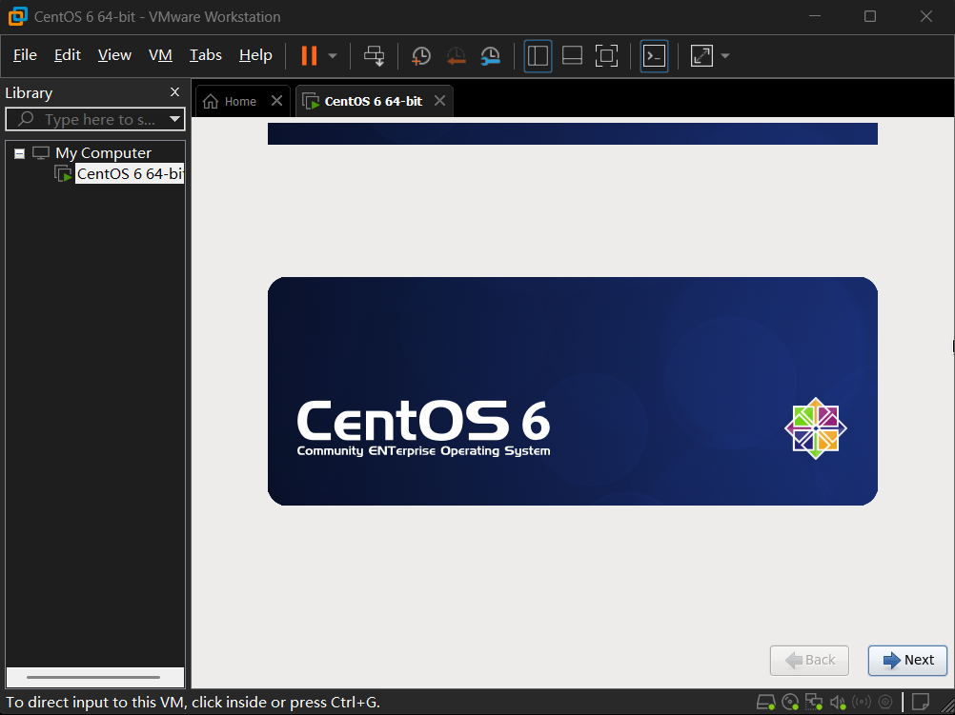
Task: Revert the VM to its previous snapshot
Action: click(x=456, y=56)
